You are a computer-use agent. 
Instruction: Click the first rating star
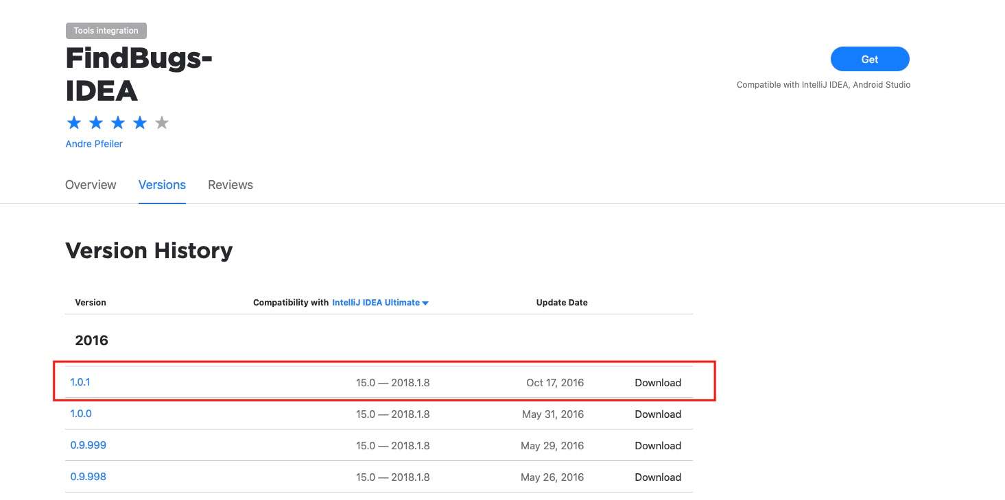click(74, 123)
